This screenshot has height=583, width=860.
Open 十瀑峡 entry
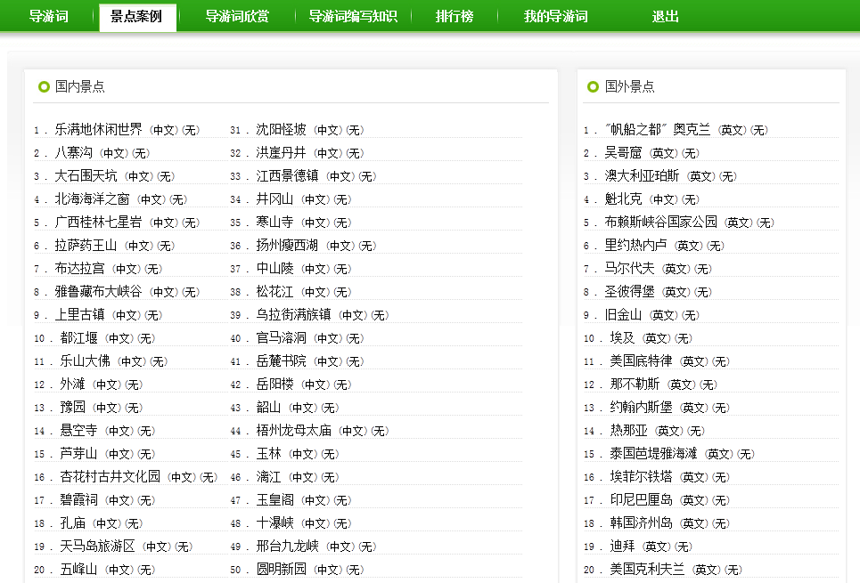click(x=274, y=522)
